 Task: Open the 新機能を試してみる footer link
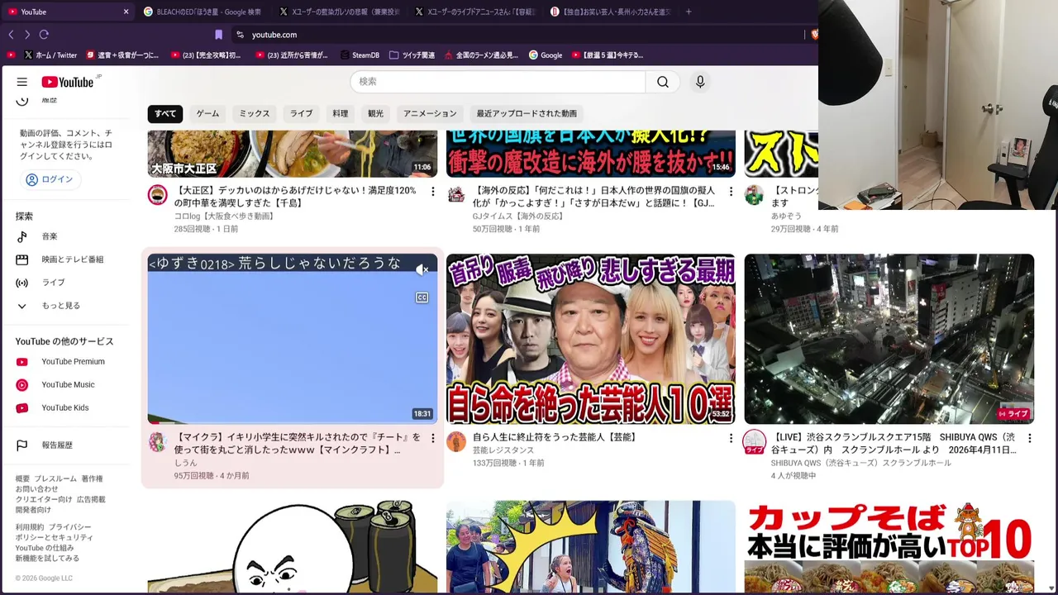tap(47, 559)
